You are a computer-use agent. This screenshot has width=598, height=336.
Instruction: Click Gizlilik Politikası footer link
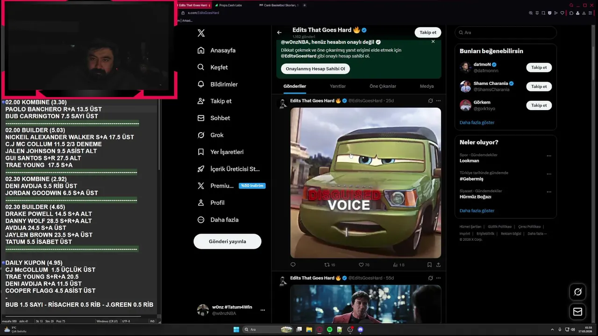point(500,227)
